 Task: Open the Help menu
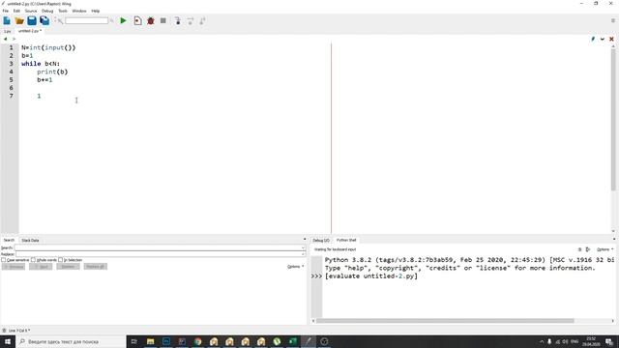96,11
